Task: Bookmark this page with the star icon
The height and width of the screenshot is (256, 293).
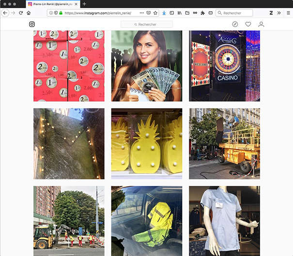Action: click(155, 13)
